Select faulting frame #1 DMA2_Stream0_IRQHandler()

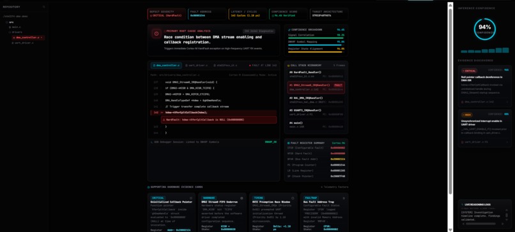point(316,87)
